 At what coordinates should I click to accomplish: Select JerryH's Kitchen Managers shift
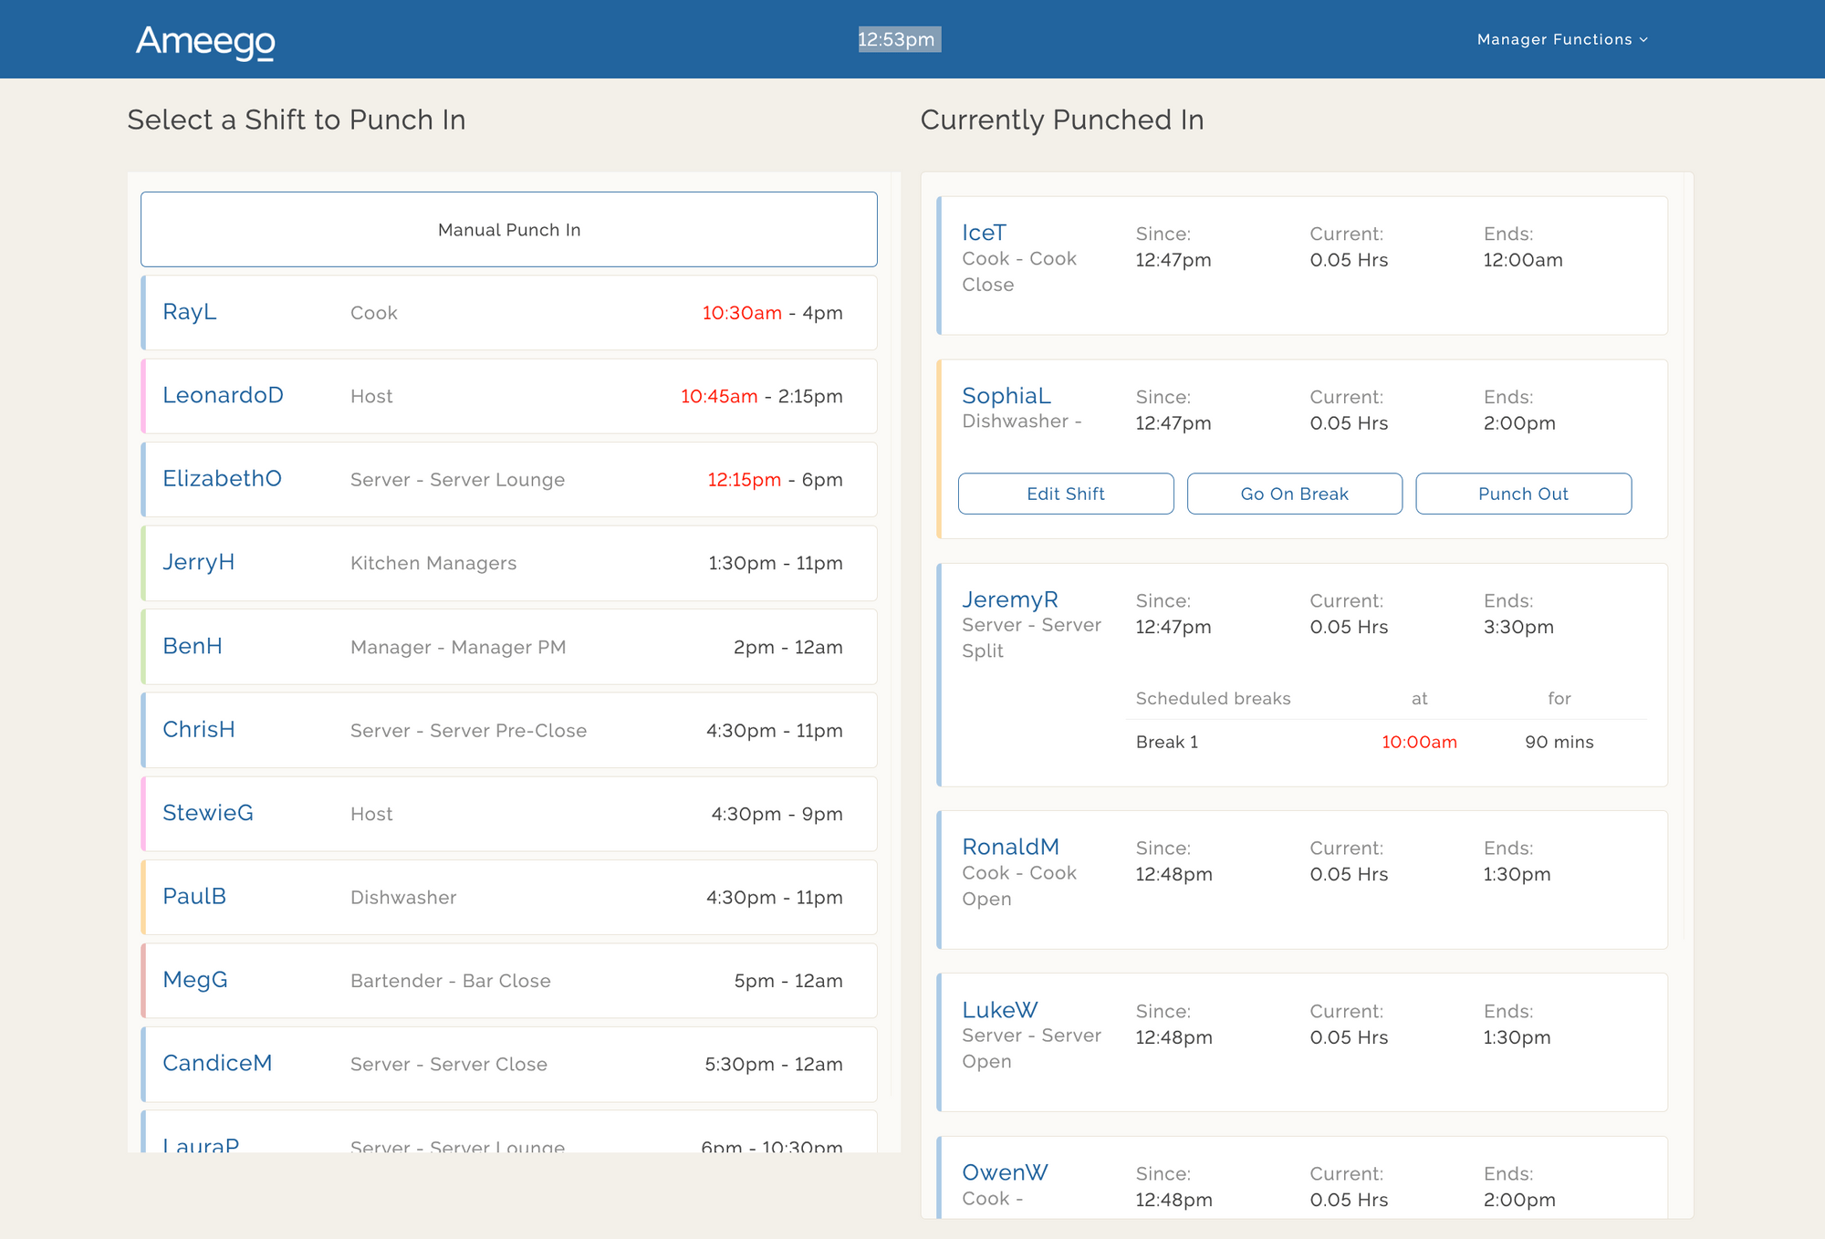click(x=508, y=563)
